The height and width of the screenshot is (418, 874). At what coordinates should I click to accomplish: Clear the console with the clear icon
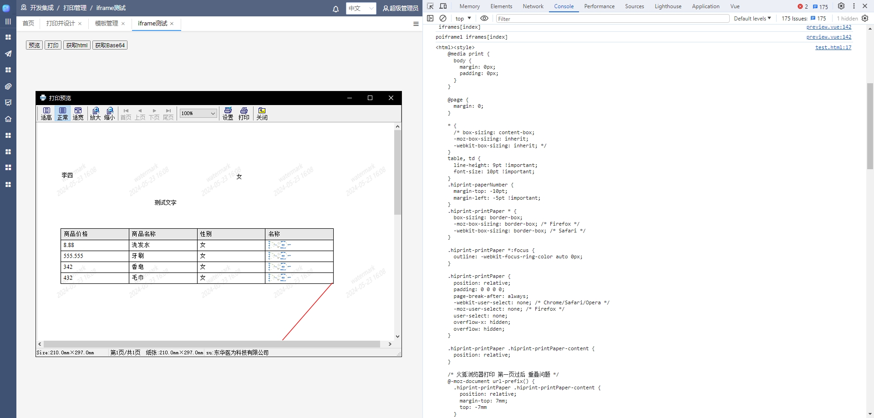tap(443, 18)
